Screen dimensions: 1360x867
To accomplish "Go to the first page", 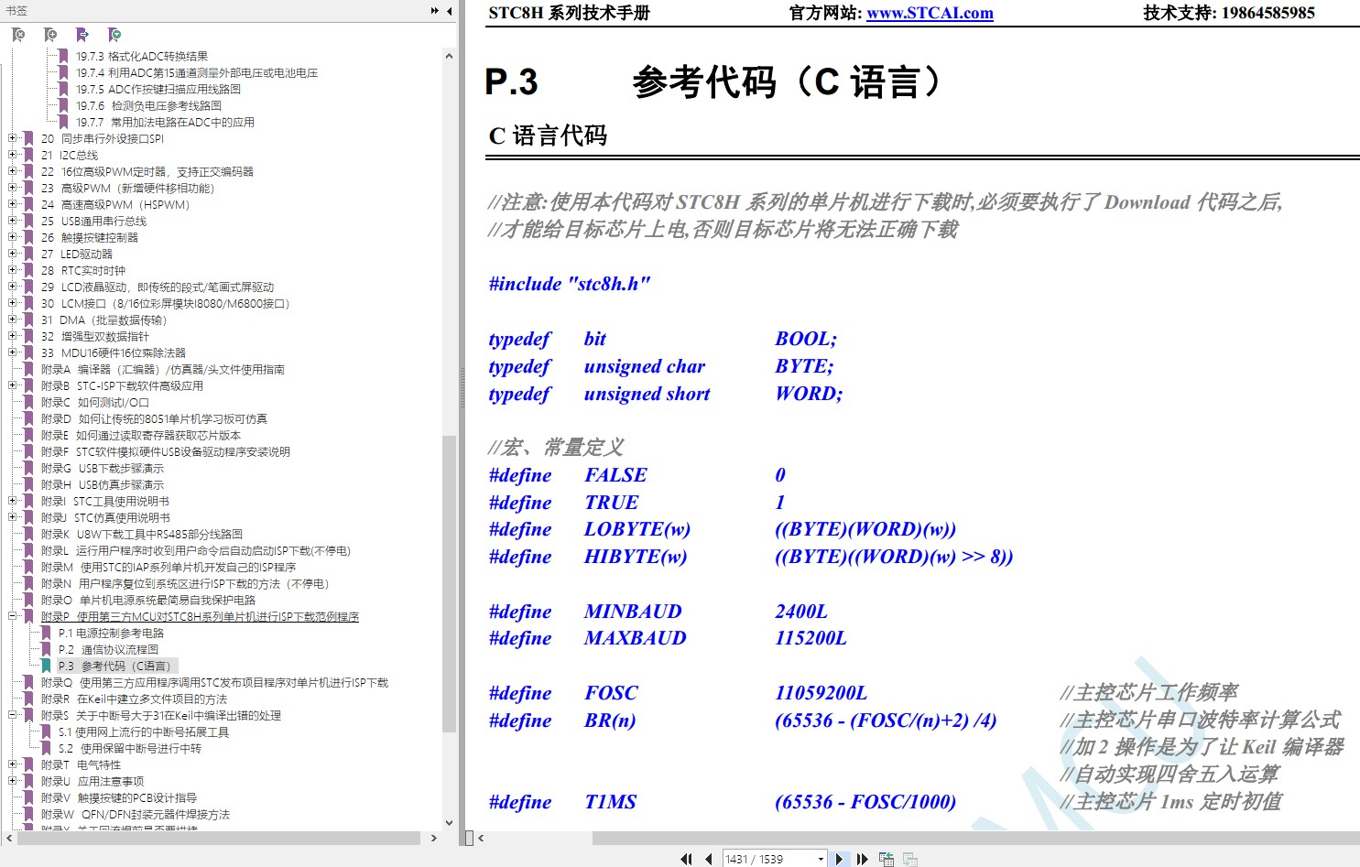I will click(x=686, y=859).
